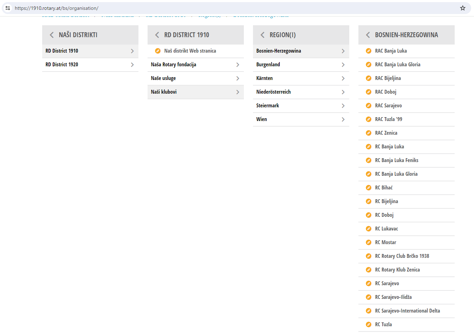Expand Naša Rotary fondacija submenu arrow
This screenshot has height=335, width=474.
[x=238, y=65]
